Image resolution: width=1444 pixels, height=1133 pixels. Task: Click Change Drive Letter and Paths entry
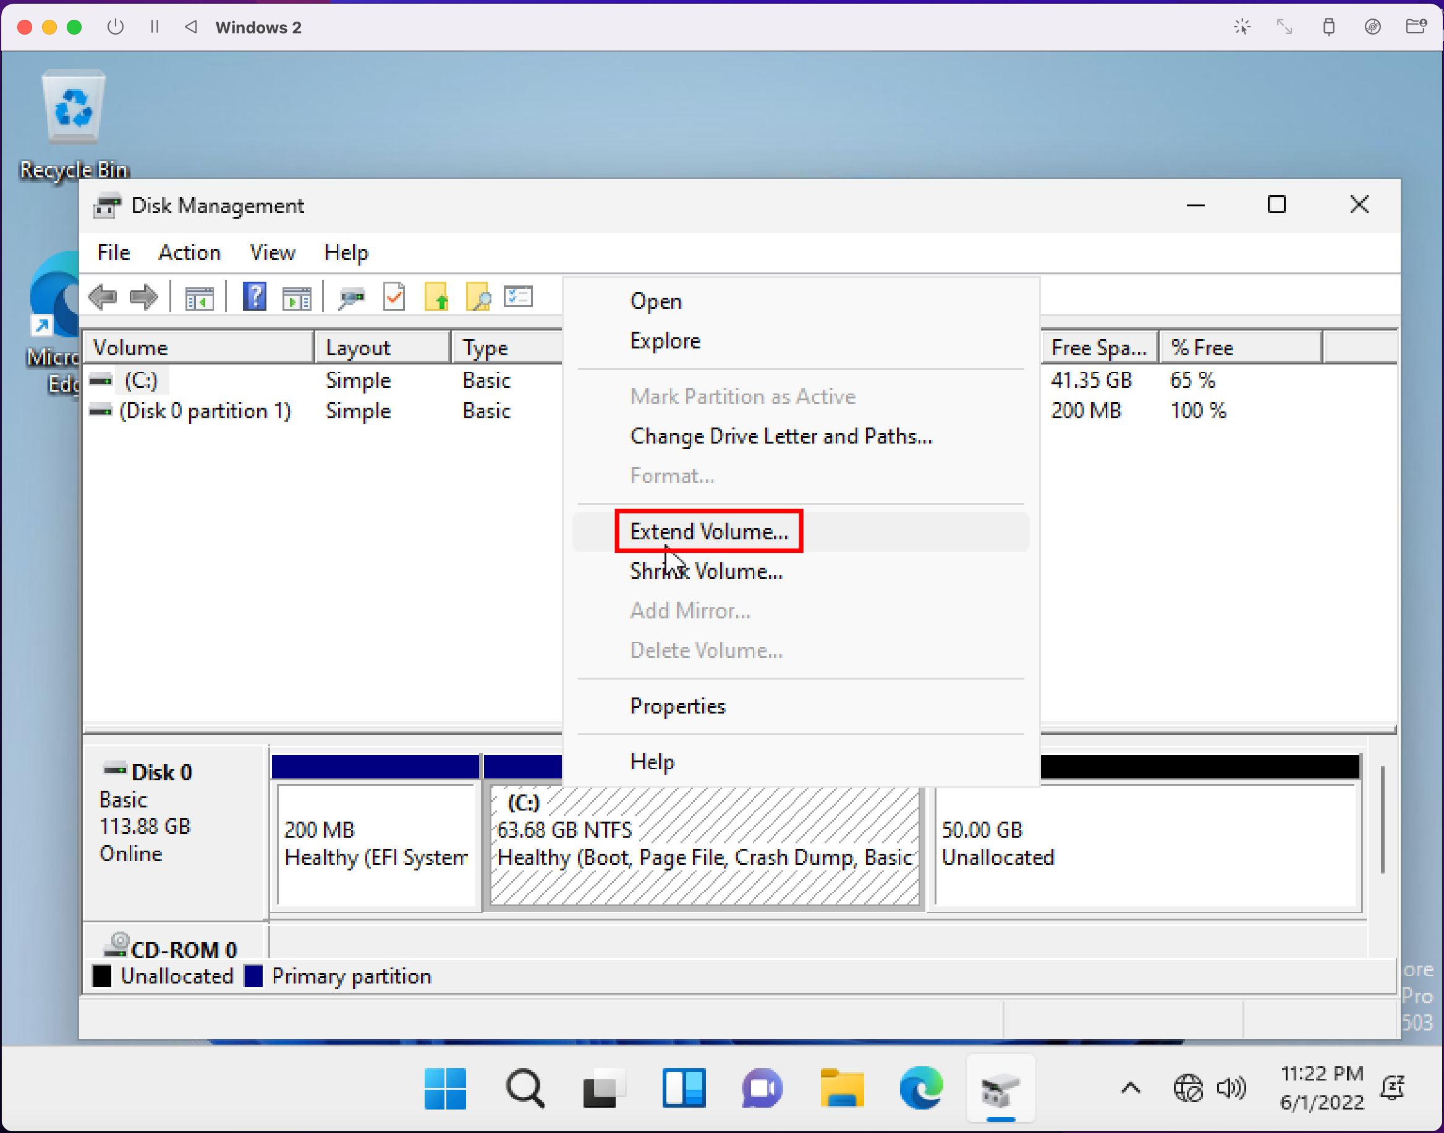[780, 436]
